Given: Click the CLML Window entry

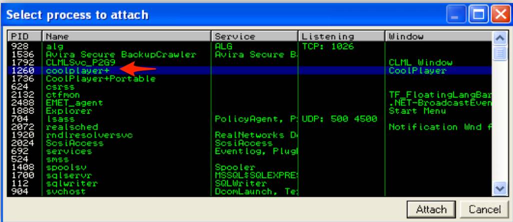Looking at the screenshot, I should (x=420, y=62).
